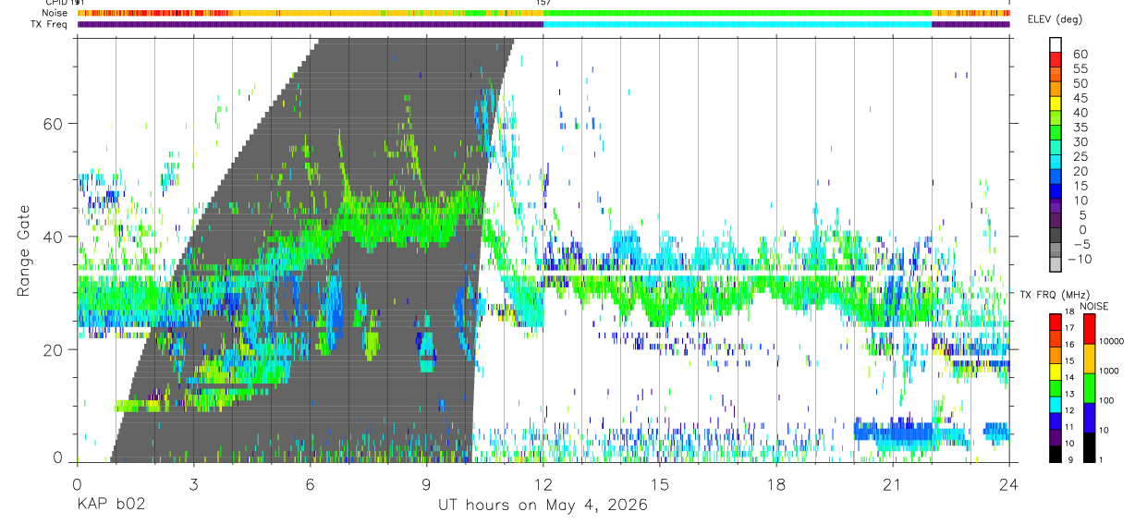Click the "21" tick label on the time axis
The height and width of the screenshot is (524, 1135).
893,484
